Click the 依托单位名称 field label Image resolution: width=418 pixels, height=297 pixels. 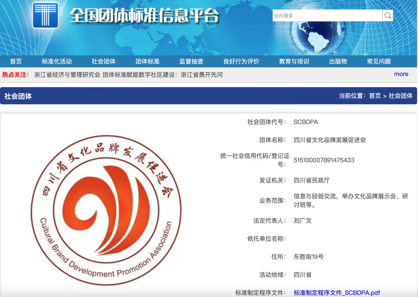(x=267, y=239)
